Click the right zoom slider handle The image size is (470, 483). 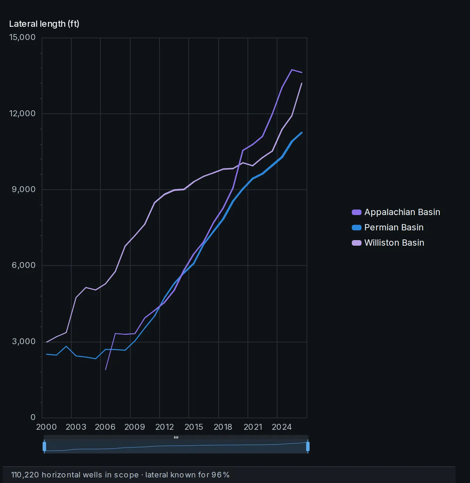pos(308,446)
